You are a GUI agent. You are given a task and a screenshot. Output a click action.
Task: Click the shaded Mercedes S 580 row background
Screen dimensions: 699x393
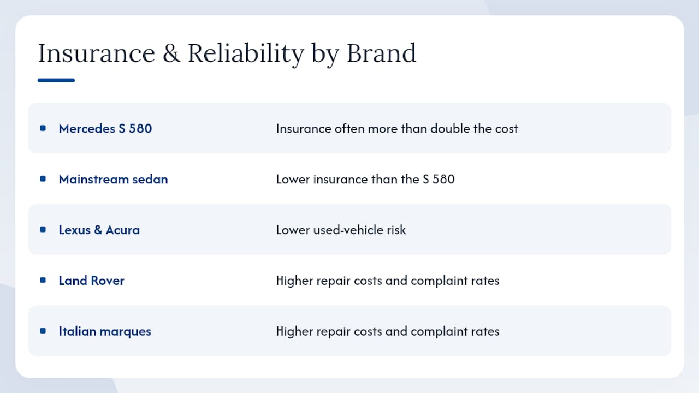(x=349, y=128)
